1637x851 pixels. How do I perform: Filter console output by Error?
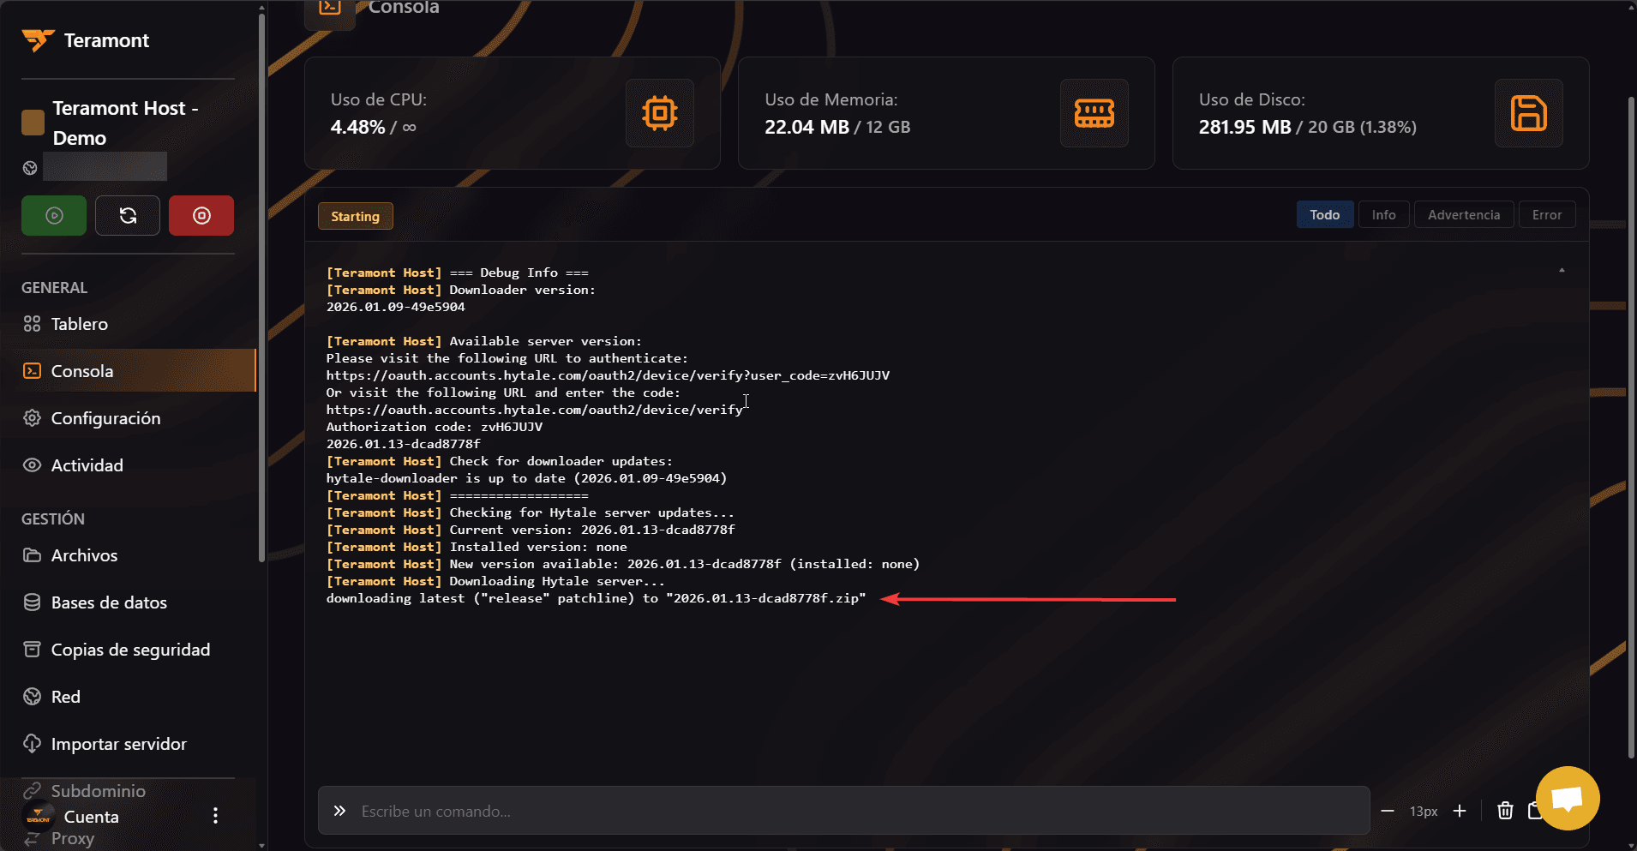[x=1547, y=215]
